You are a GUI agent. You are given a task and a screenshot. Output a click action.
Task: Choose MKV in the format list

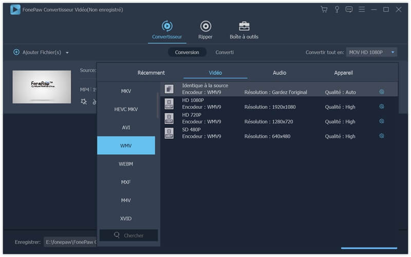click(x=126, y=91)
